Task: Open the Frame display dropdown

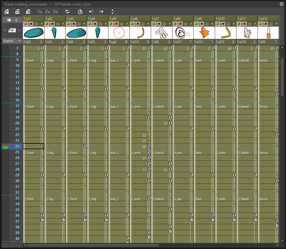Action: [12, 41]
